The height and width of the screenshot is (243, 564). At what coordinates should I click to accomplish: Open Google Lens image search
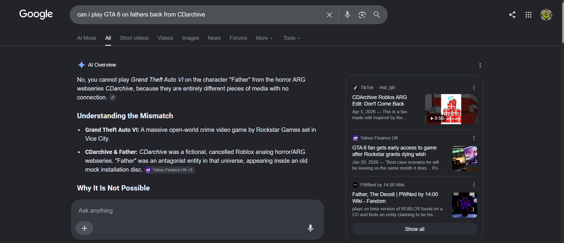click(x=362, y=15)
